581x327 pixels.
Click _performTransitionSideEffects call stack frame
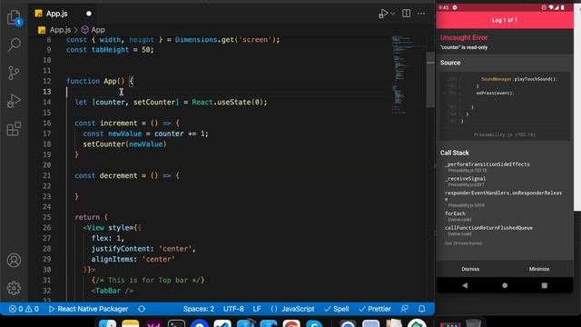point(487,167)
